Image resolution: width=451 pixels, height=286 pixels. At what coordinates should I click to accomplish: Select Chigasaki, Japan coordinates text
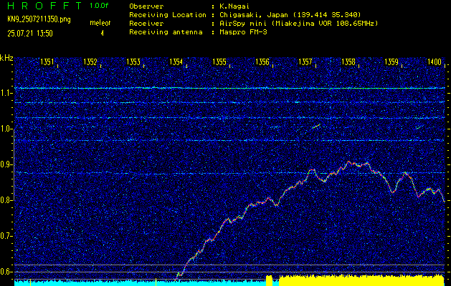point(290,15)
